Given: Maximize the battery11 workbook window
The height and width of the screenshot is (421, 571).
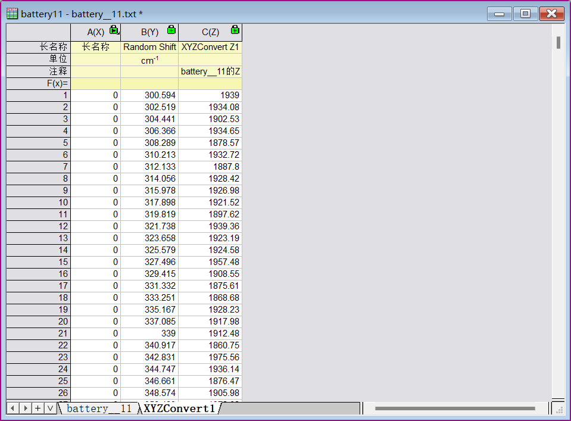Looking at the screenshot, I should coord(525,14).
